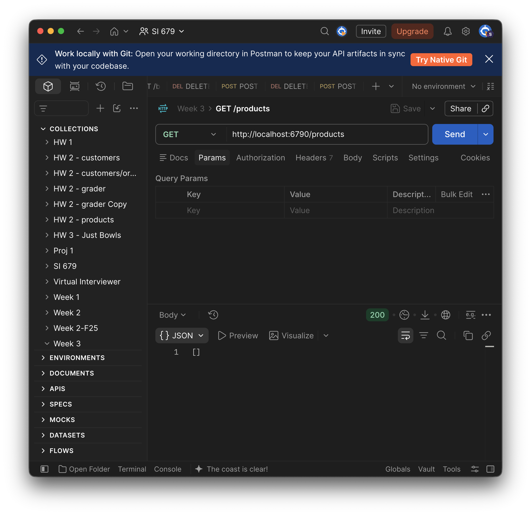Click the Upgrade button
The height and width of the screenshot is (515, 531).
[x=412, y=31]
